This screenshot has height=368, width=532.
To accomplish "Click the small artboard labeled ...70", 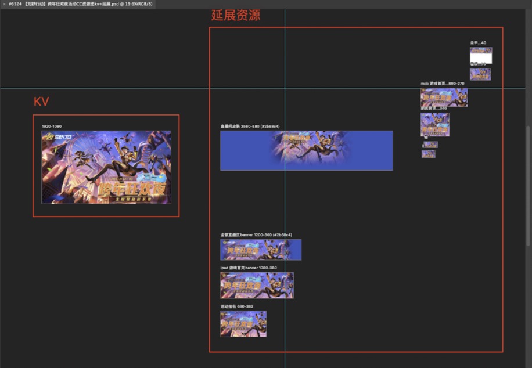I will tap(480, 74).
